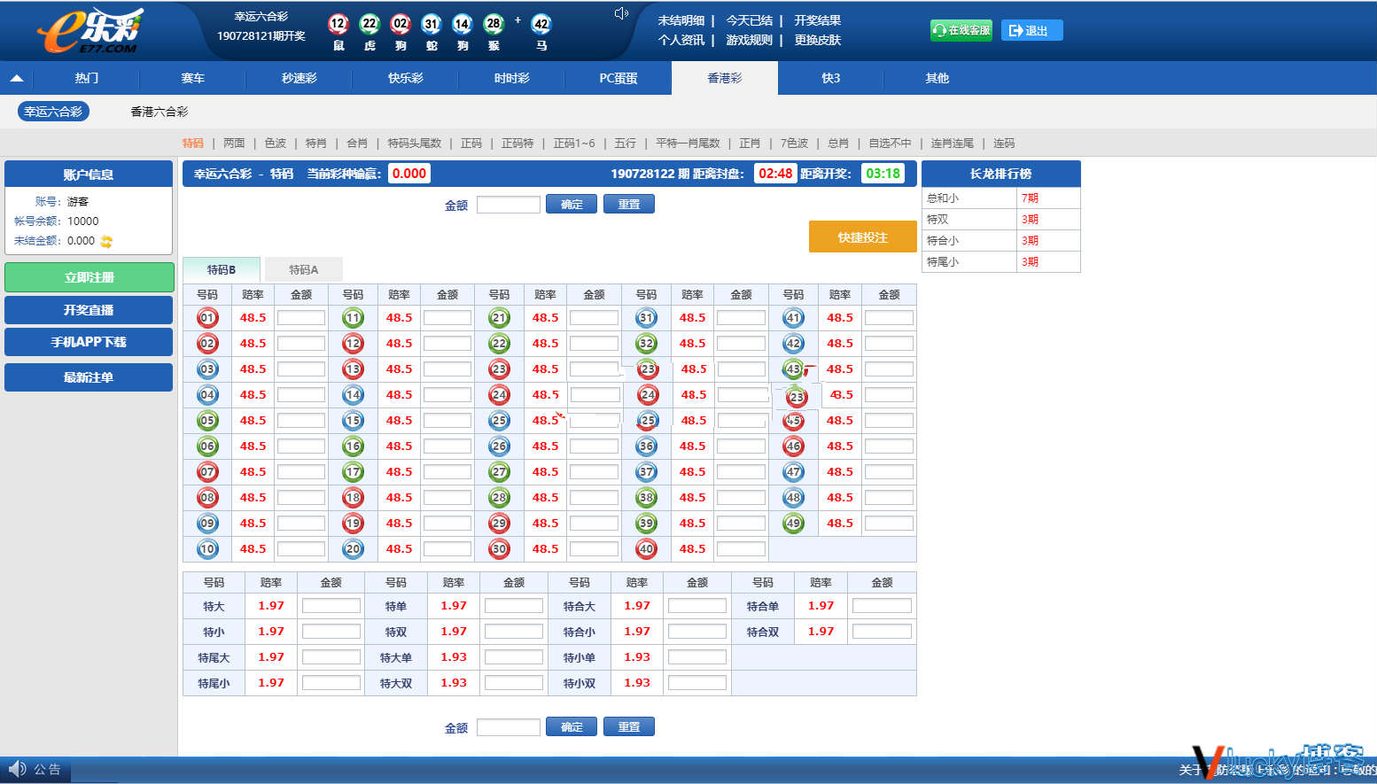
Task: Open the PC蛋蛋 menu tab
Action: pos(618,78)
